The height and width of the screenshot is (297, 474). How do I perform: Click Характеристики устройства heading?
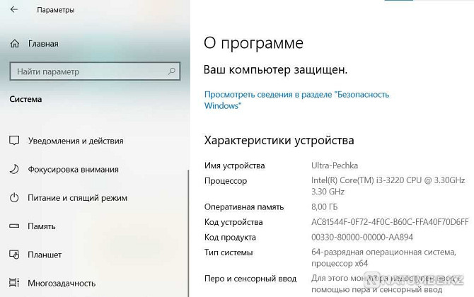point(279,141)
